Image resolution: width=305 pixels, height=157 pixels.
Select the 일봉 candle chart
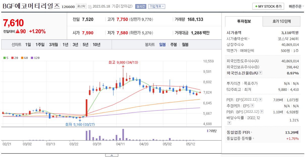click(x=162, y=45)
